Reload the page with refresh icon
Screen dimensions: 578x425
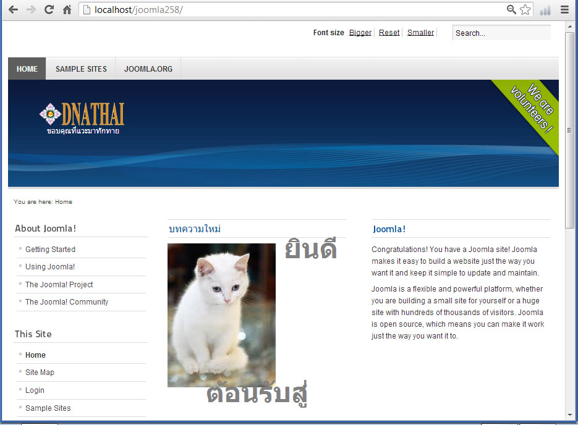[x=49, y=10]
